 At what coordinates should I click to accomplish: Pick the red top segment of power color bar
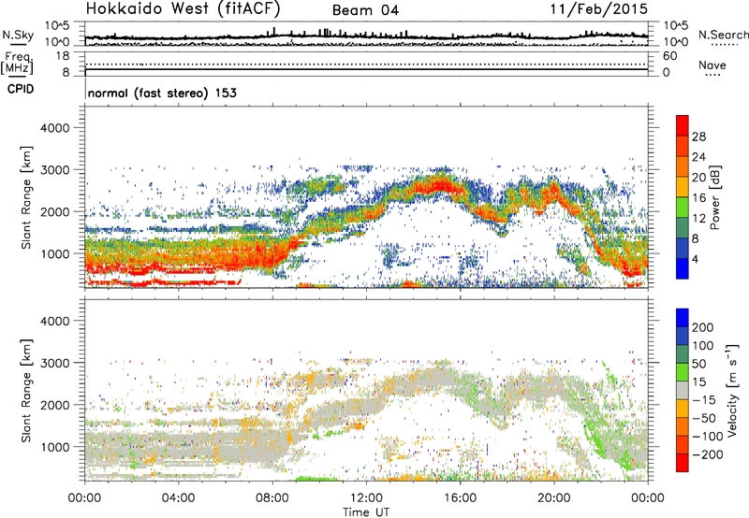(x=683, y=126)
